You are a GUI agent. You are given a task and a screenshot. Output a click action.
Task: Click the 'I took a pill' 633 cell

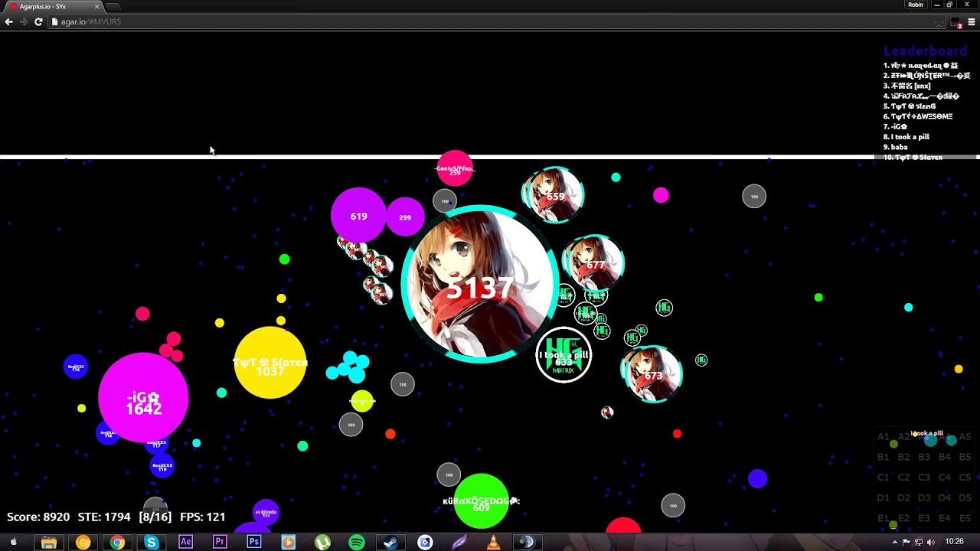click(563, 355)
